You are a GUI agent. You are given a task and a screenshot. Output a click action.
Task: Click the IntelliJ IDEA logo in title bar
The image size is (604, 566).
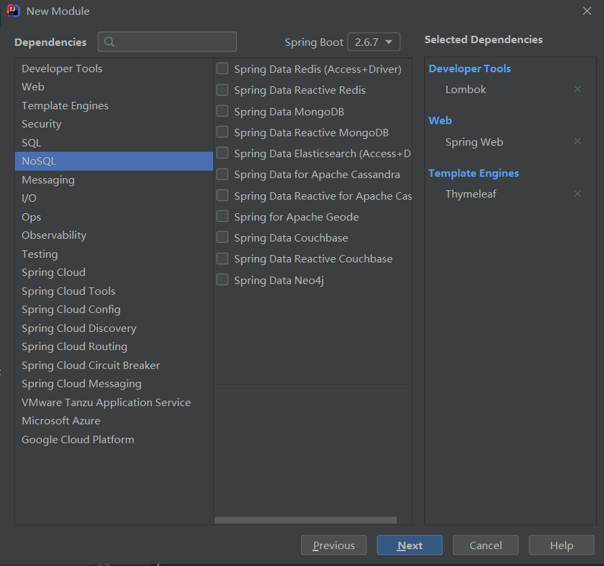tap(13, 11)
